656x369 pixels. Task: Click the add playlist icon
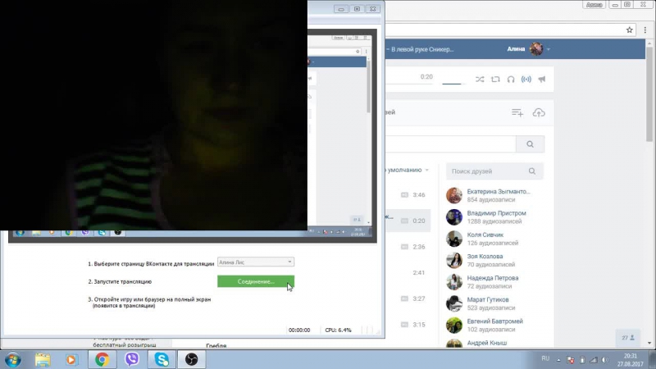[517, 112]
